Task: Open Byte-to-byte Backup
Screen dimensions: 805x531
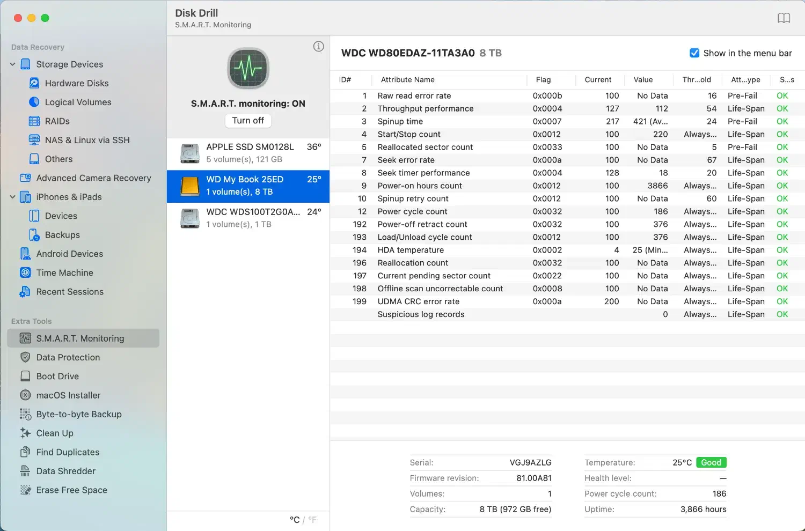Action: pyautogui.click(x=78, y=414)
